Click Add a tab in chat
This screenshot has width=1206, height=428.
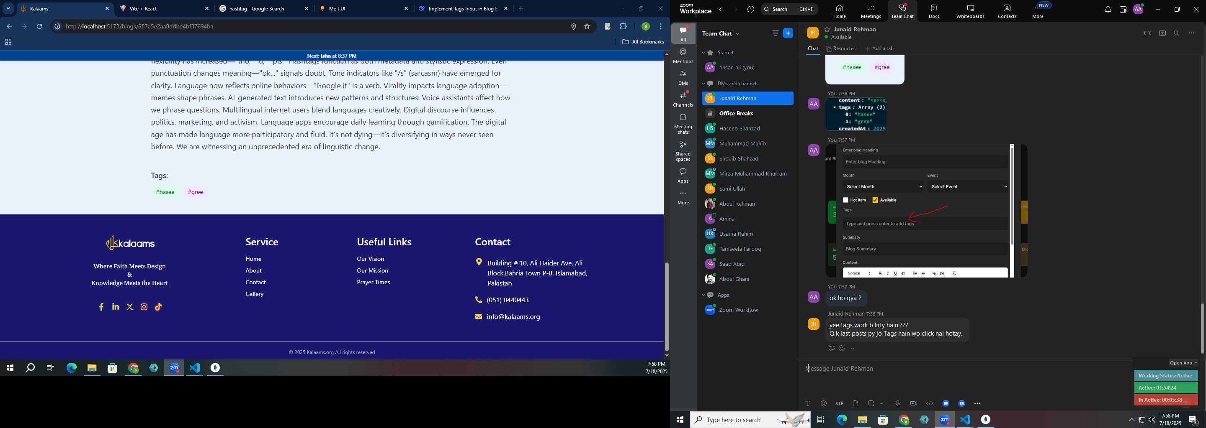click(x=880, y=48)
